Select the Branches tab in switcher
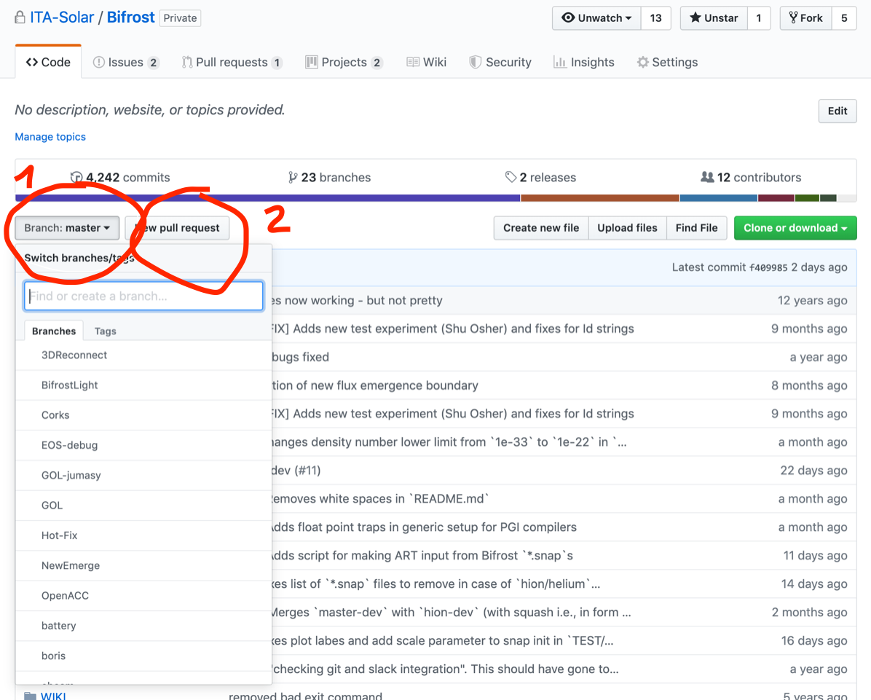871x700 pixels. point(54,331)
